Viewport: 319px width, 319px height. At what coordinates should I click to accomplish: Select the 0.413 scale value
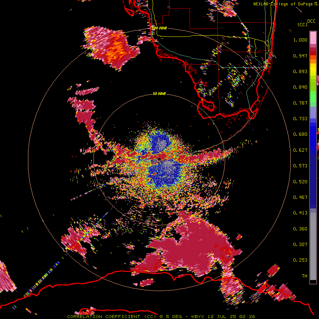pyautogui.click(x=300, y=213)
